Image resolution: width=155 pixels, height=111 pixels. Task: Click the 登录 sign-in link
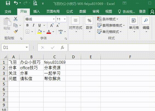pyautogui.click(x=142, y=12)
